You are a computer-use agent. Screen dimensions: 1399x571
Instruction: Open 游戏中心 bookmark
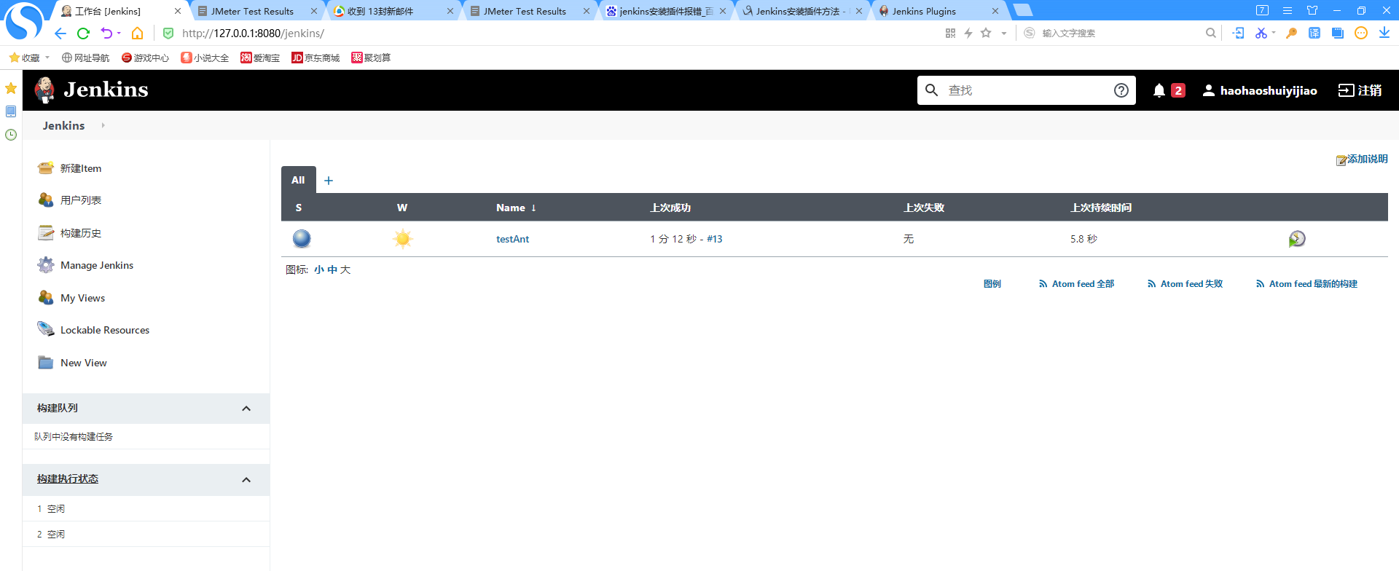point(145,58)
